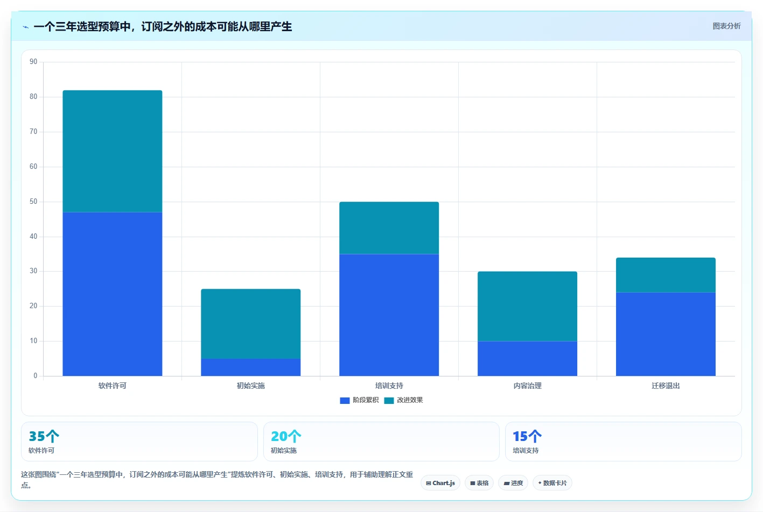Click the small icon inside the 进度 chip

(506, 483)
